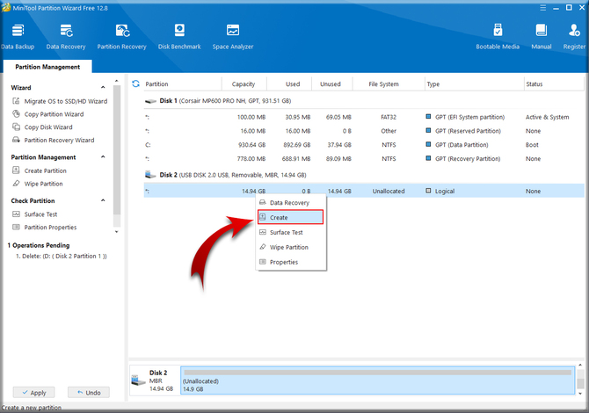The width and height of the screenshot is (589, 413).
Task: Sort by Unused column header
Action: click(331, 84)
